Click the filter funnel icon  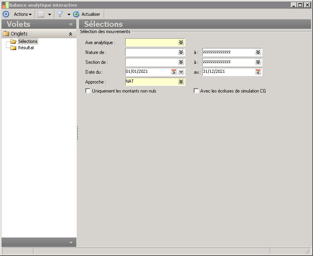[x=60, y=14]
